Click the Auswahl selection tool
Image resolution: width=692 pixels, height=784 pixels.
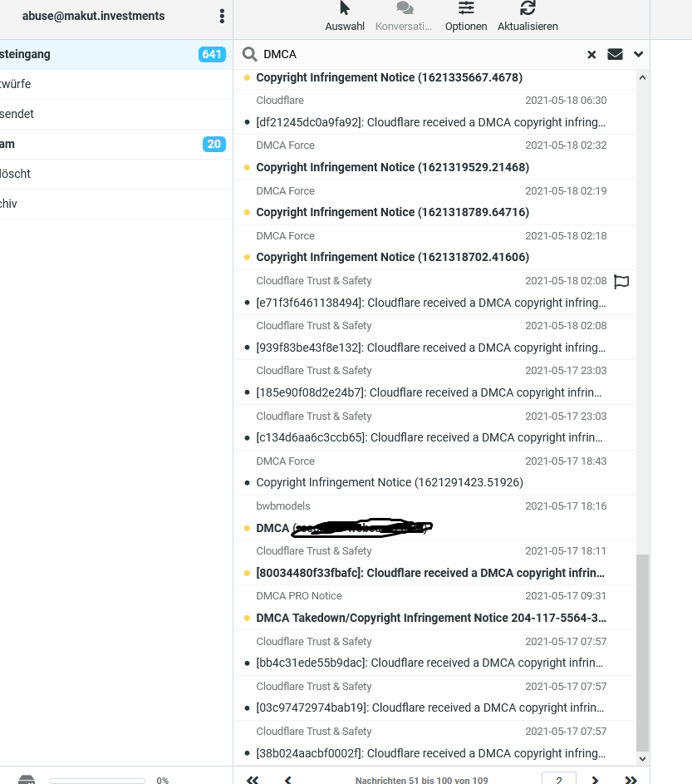coord(345,17)
